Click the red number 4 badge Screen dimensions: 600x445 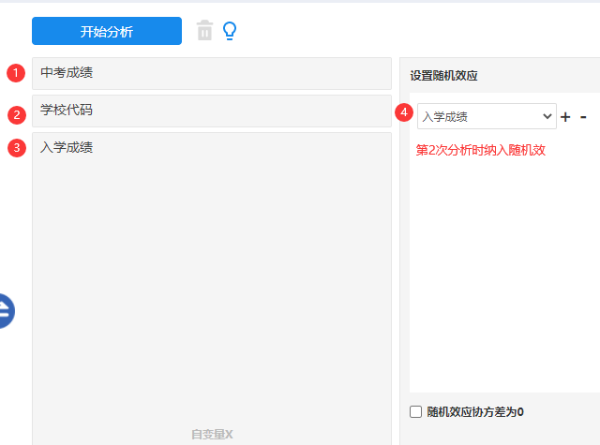(404, 111)
